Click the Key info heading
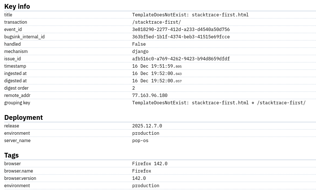The width and height of the screenshot is (316, 190). point(17,6)
